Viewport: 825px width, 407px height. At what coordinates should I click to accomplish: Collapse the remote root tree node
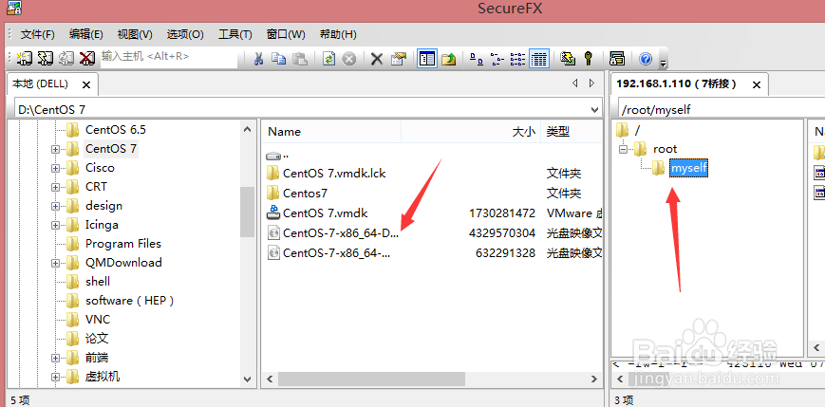[624, 149]
